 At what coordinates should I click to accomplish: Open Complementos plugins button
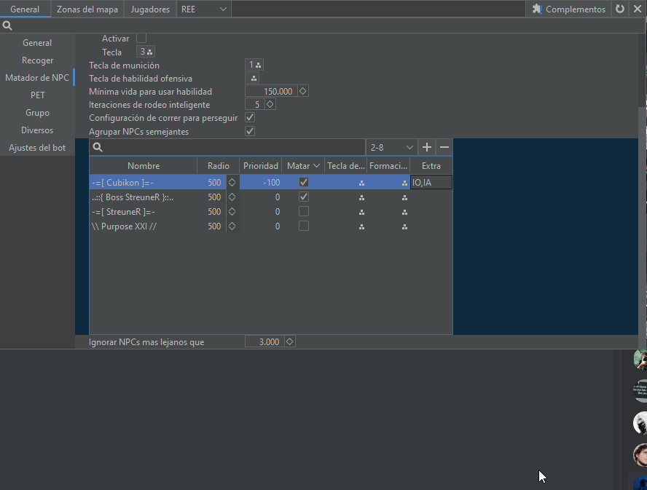tap(569, 9)
